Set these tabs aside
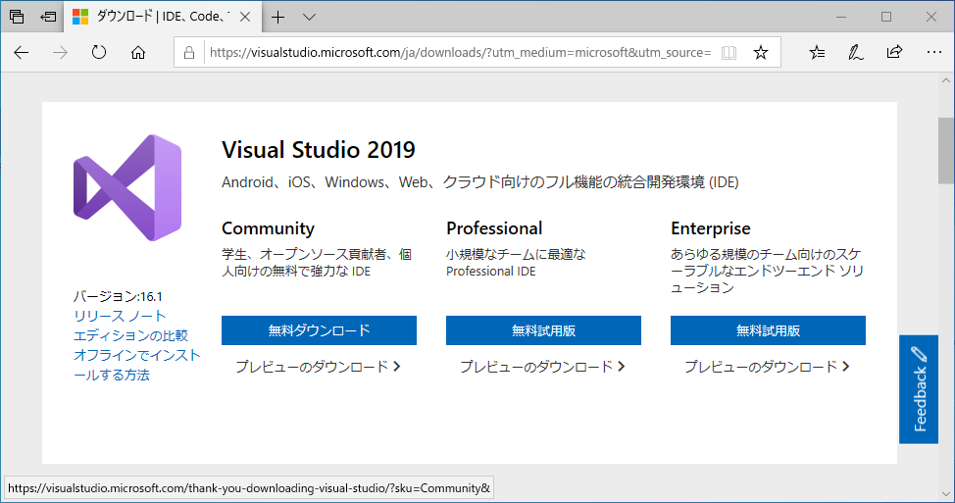955x503 pixels. click(48, 17)
